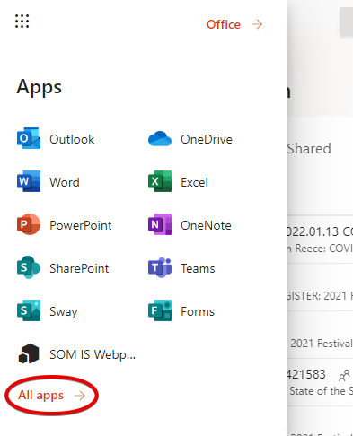353x436 pixels.
Task: Open the All apps link
Action: (40, 396)
